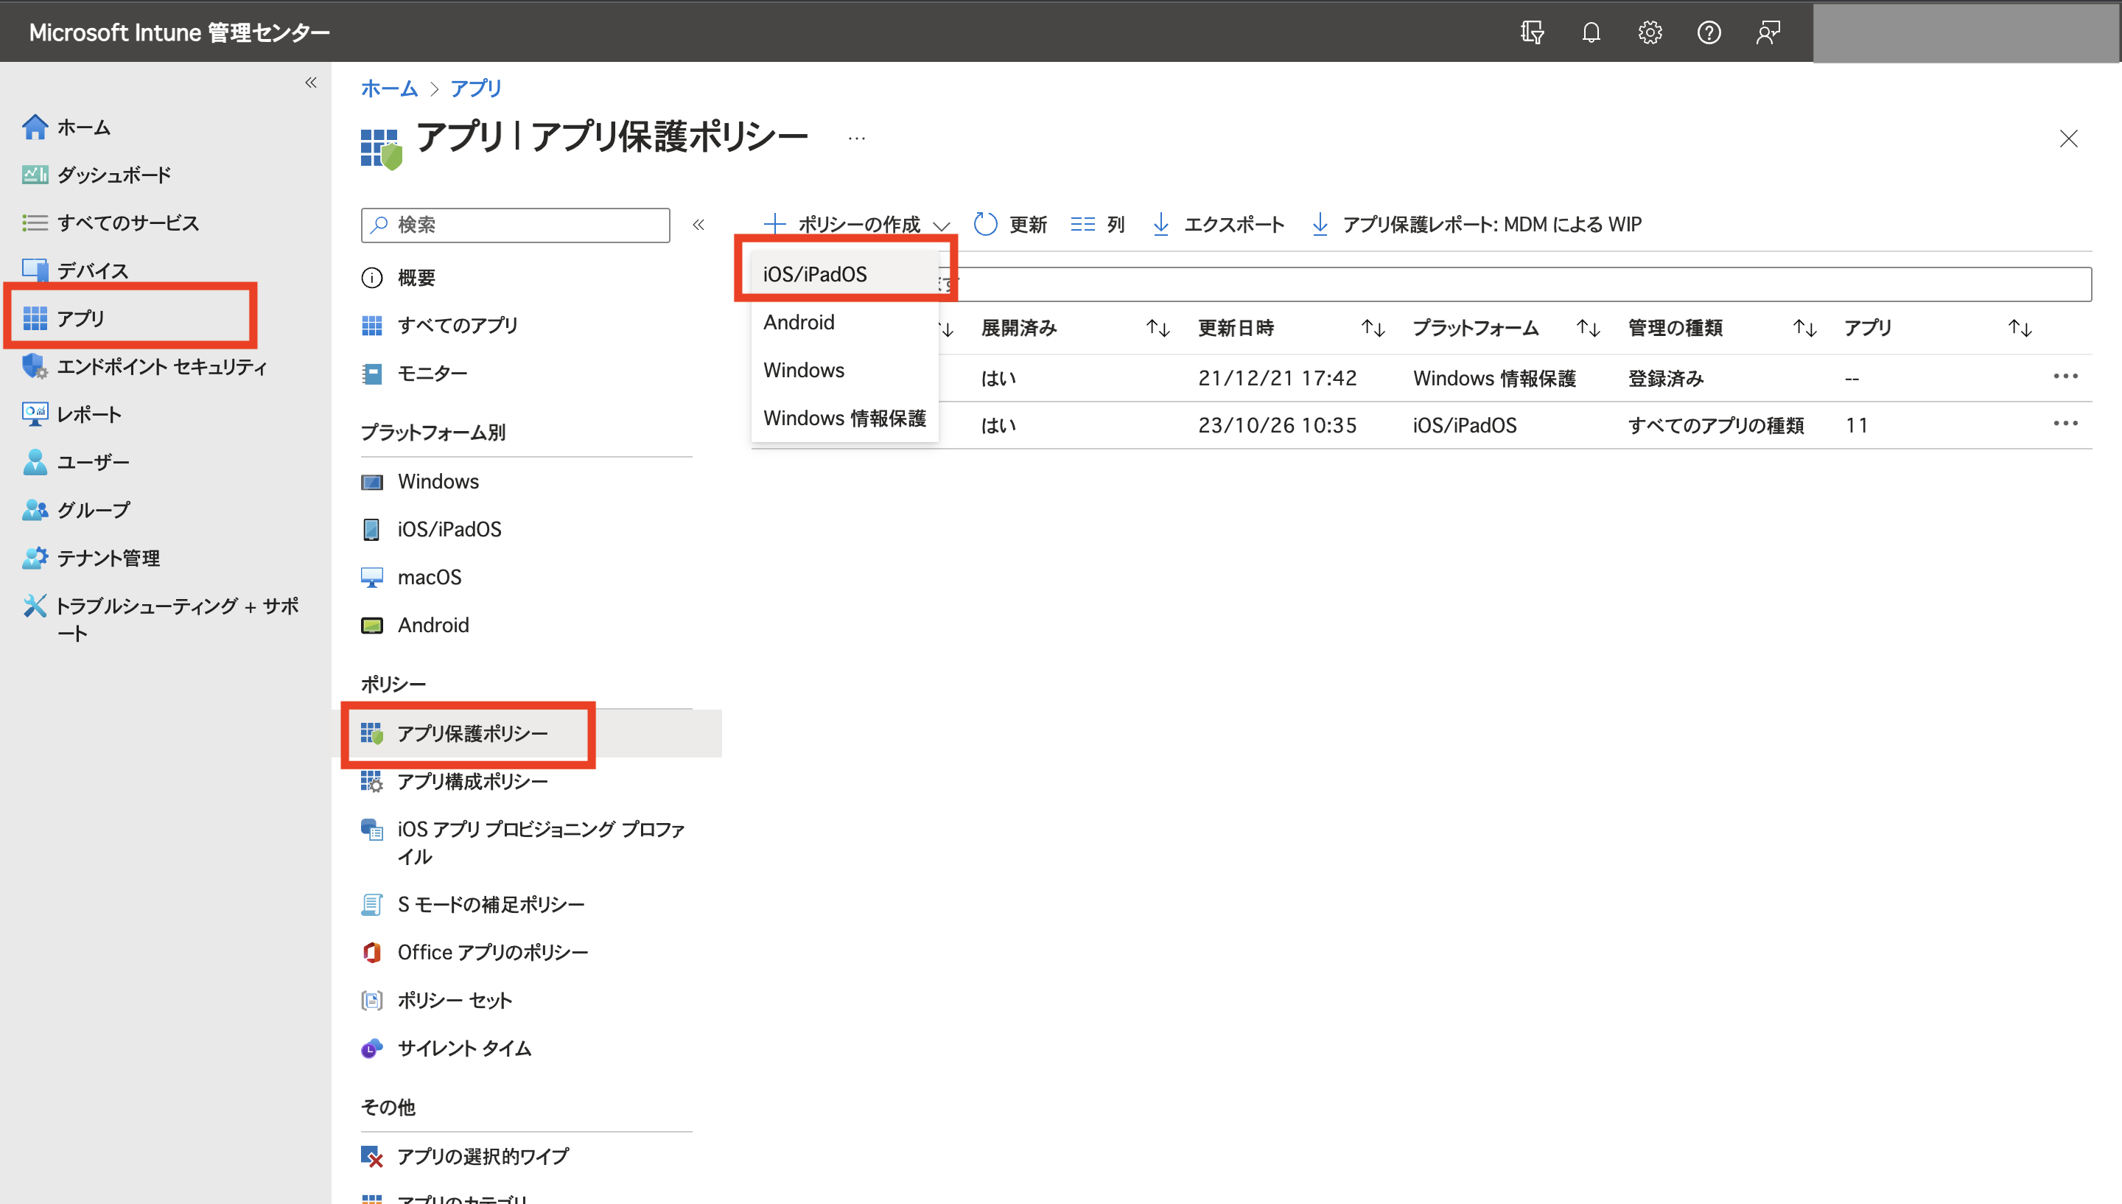
Task: Open row menu for Windows 情報保護 policy
Action: coord(2065,377)
